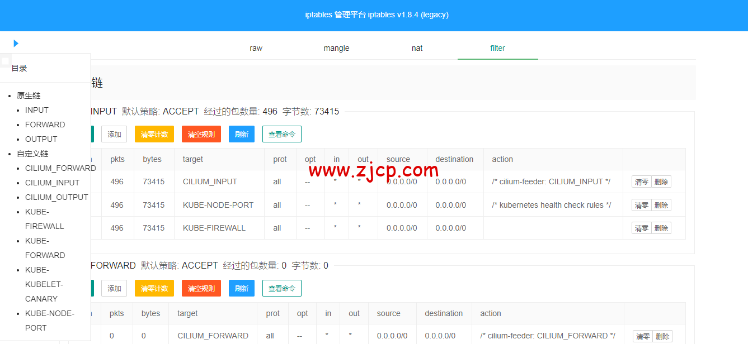This screenshot has width=748, height=344.
Task: Click the iptables 管理平台 header title
Action: (377, 15)
